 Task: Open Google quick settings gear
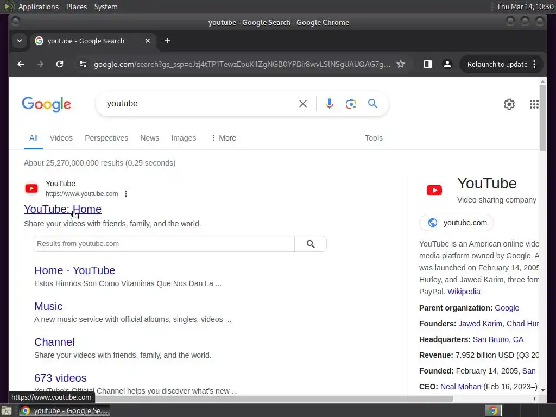pos(509,104)
